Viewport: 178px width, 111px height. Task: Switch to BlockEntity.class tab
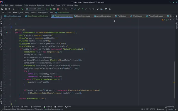[x=83, y=16]
